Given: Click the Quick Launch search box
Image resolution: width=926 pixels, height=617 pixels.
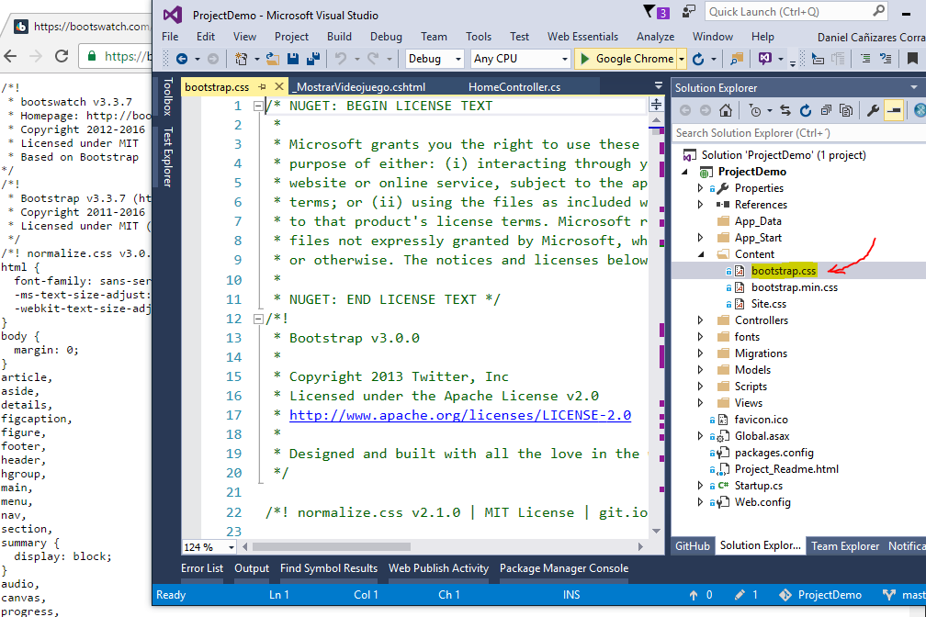Looking at the screenshot, I should tap(796, 12).
